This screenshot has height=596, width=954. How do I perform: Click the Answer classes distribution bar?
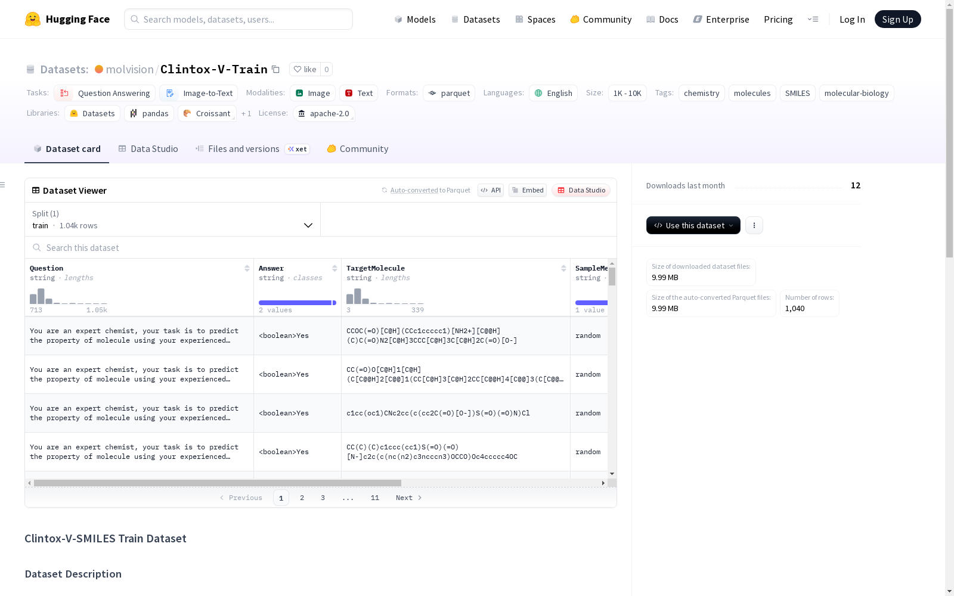tap(298, 303)
